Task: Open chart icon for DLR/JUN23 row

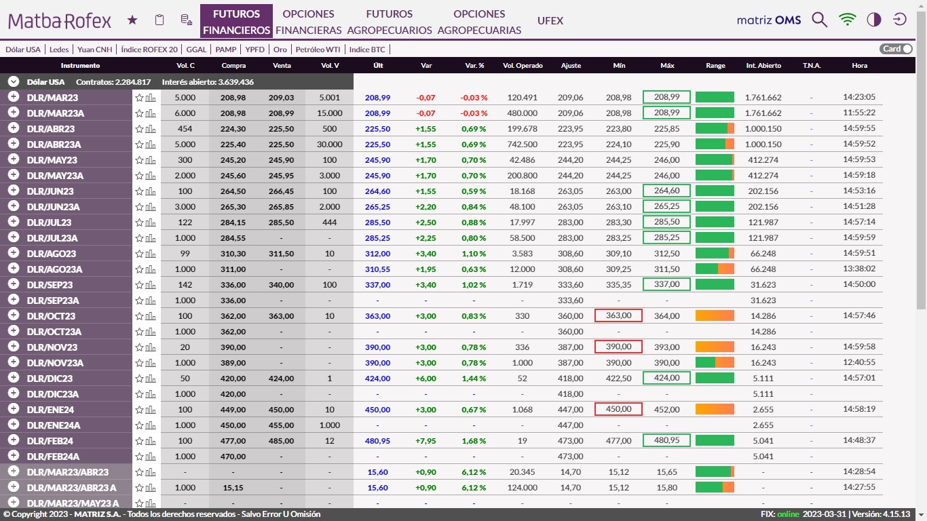Action: pos(151,192)
